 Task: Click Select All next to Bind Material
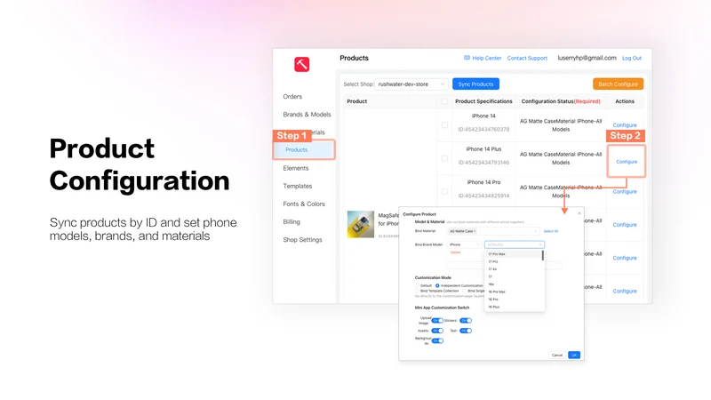click(x=551, y=231)
